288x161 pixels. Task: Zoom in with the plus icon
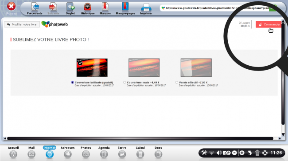coord(242,153)
